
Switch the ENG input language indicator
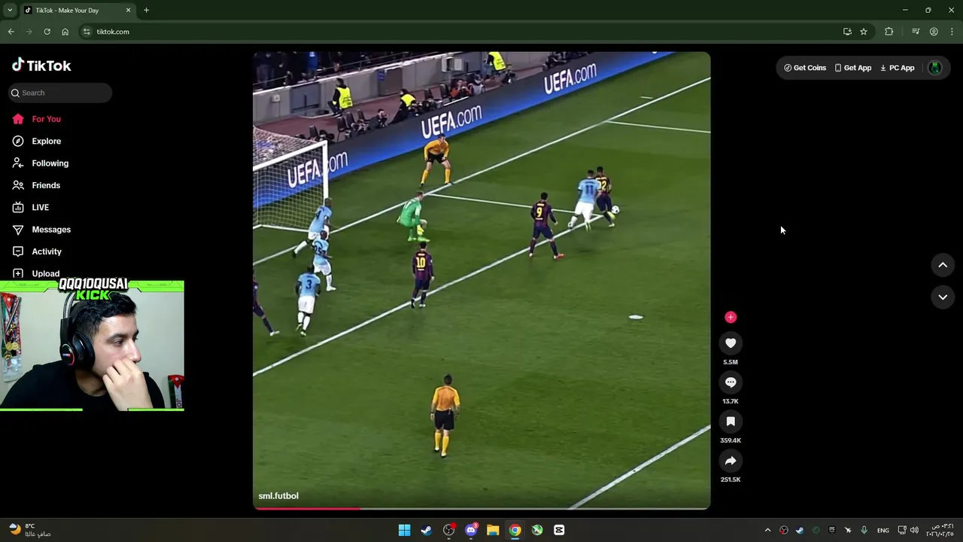[883, 530]
